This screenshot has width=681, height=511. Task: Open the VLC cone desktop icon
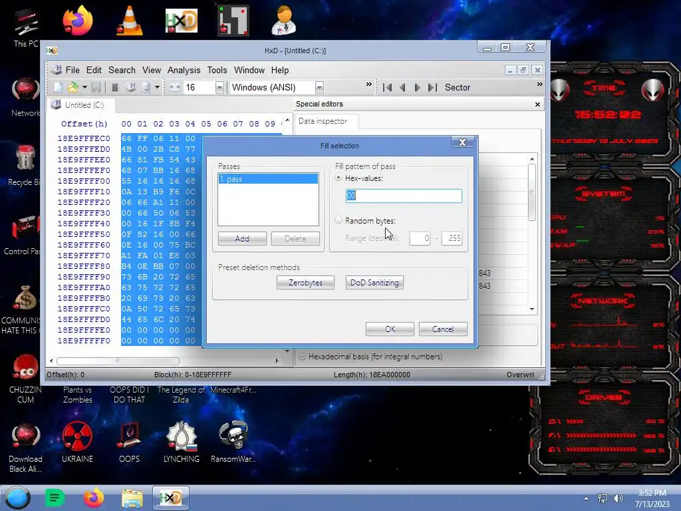coord(130,21)
